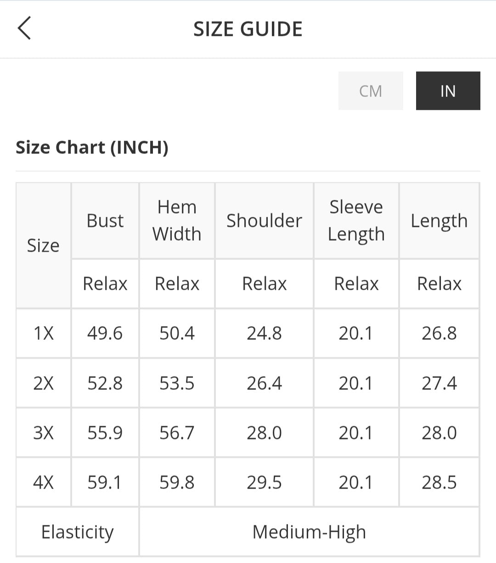This screenshot has width=496, height=563.
Task: Select the Hem Width column header
Action: pos(177,221)
